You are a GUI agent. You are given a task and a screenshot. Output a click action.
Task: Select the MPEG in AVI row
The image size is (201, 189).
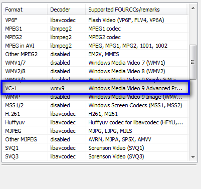[x=95, y=46]
